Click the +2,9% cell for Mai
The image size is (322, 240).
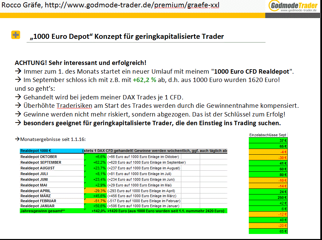click(95, 185)
